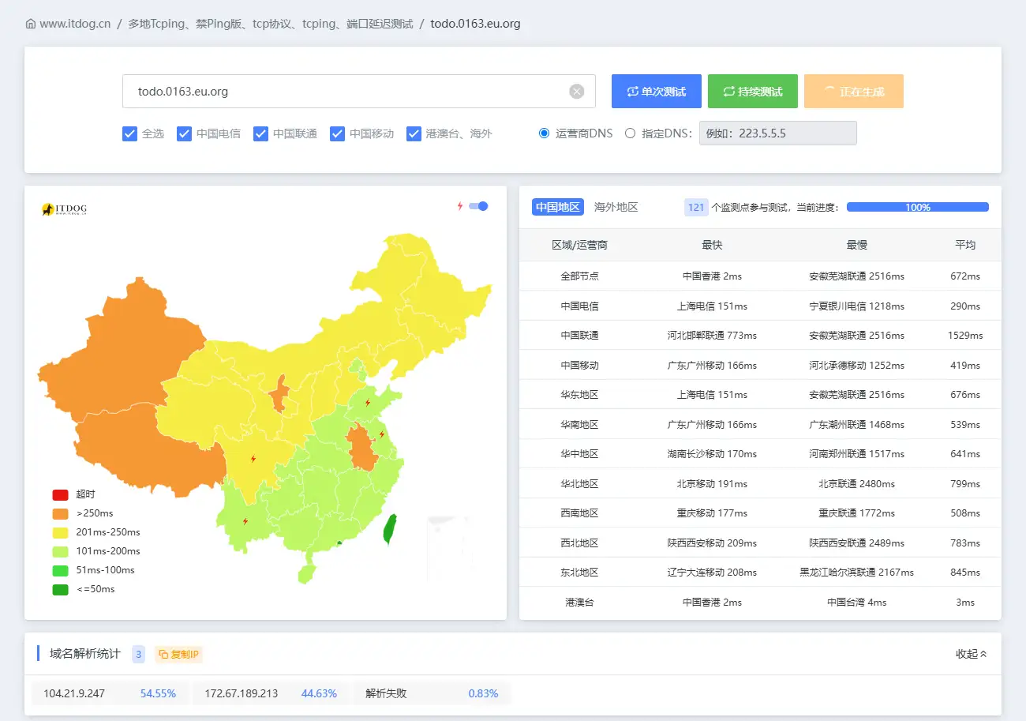Image resolution: width=1026 pixels, height=721 pixels.
Task: Click the 复制IP button
Action: click(179, 654)
